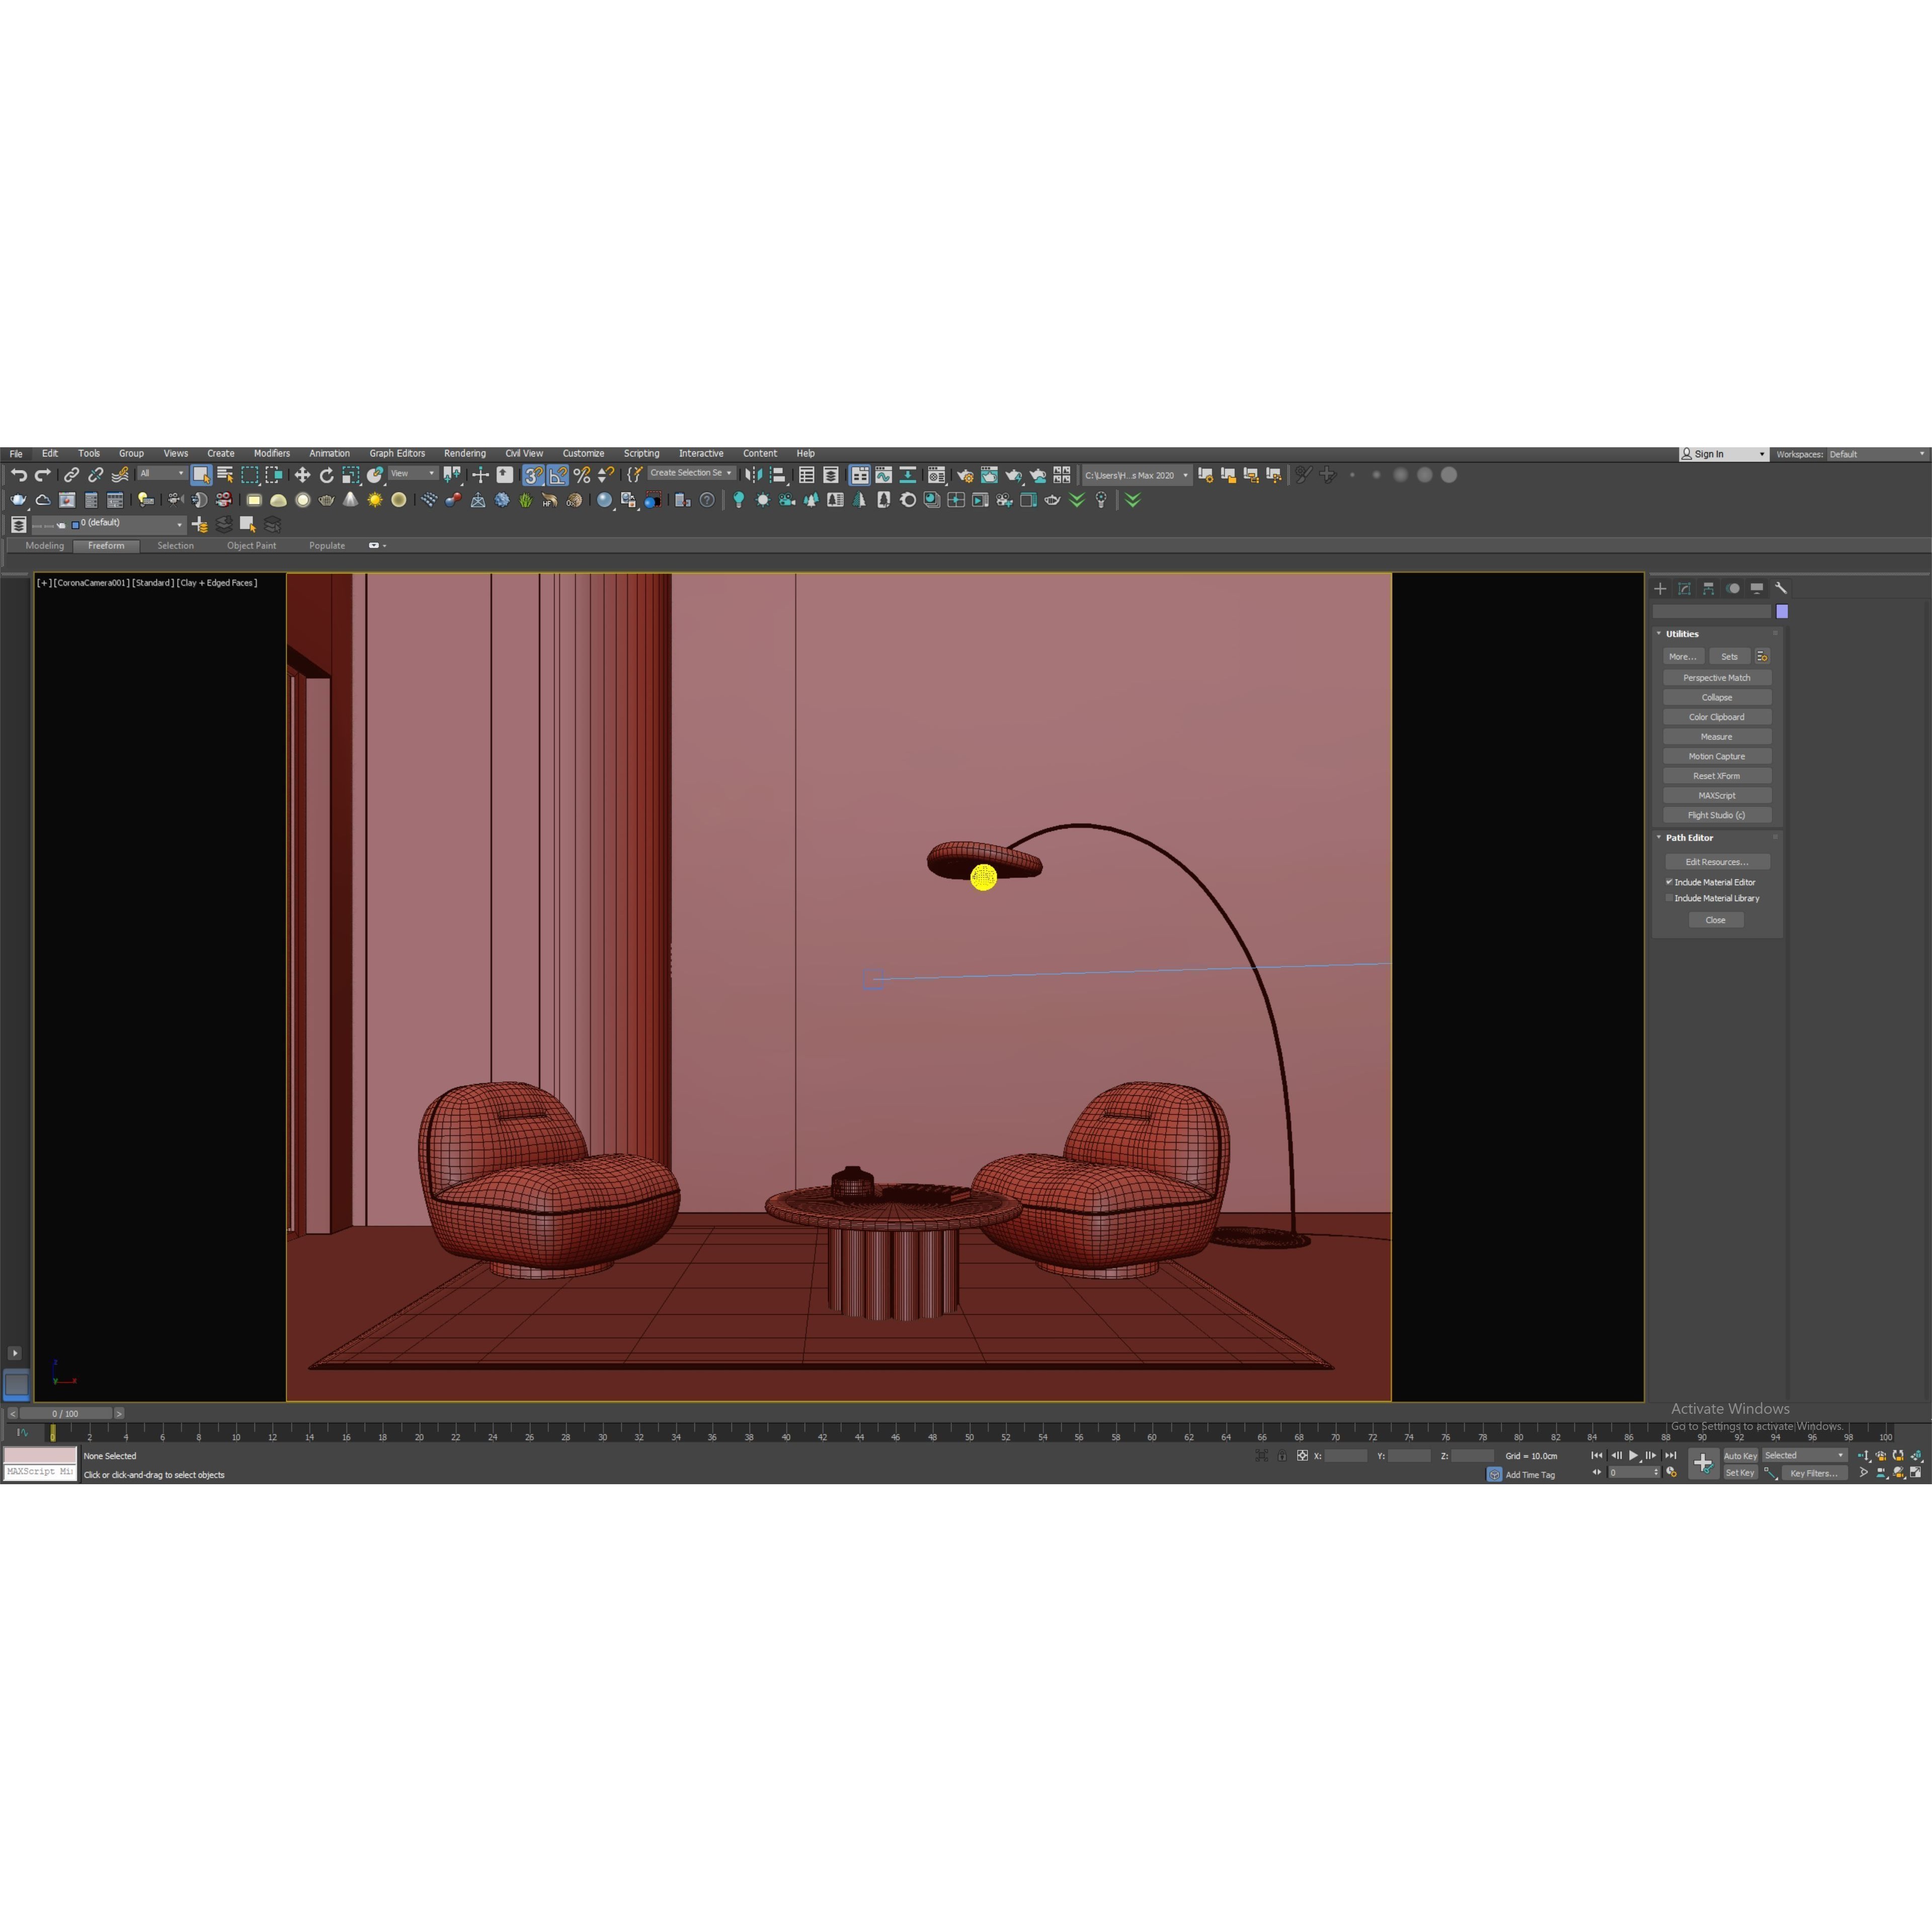Open the Utilities wrench tab icon
The width and height of the screenshot is (1932, 1932).
point(1781,589)
